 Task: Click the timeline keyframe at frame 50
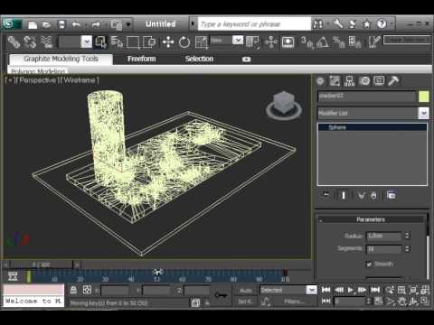pyautogui.click(x=157, y=272)
